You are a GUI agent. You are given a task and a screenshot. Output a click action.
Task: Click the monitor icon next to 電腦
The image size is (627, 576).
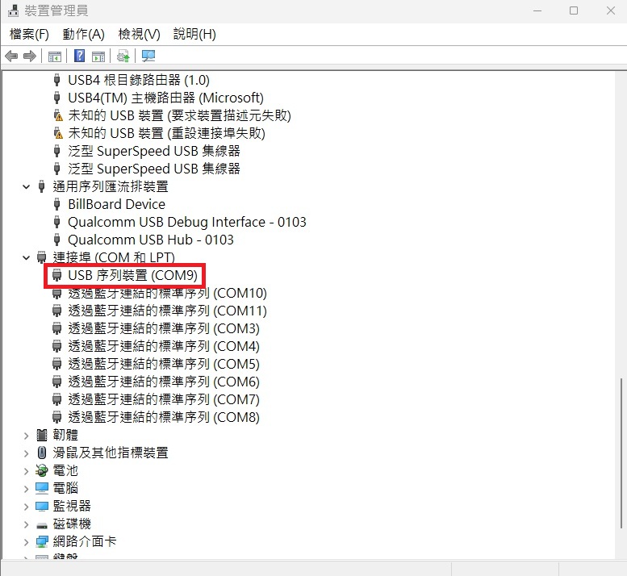(x=42, y=488)
